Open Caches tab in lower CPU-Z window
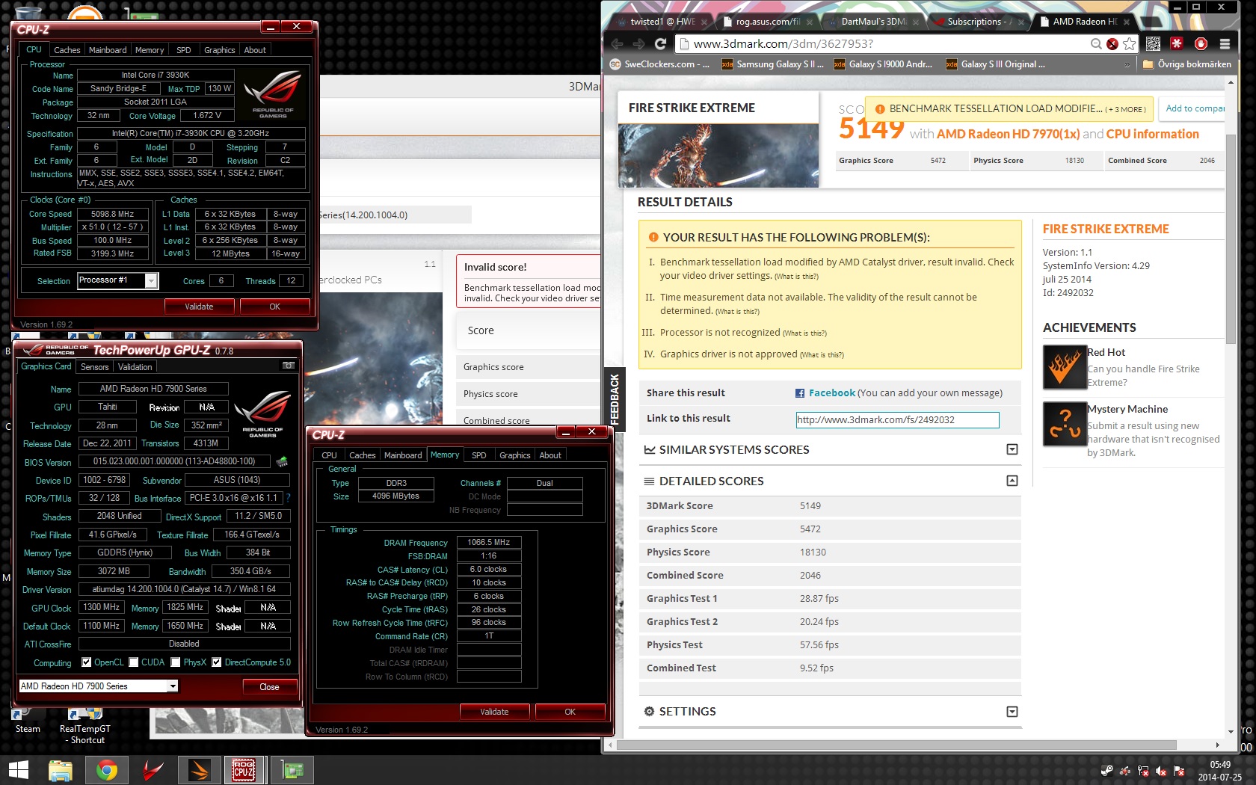 click(x=363, y=455)
